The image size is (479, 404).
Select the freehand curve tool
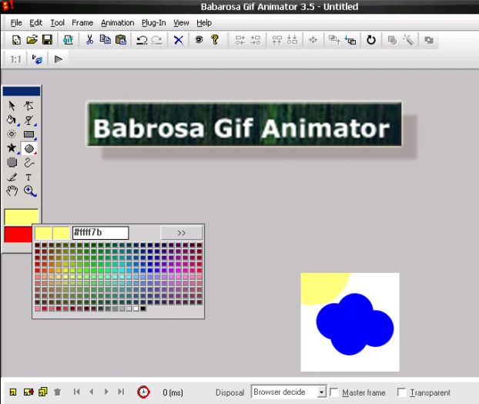pos(29,163)
